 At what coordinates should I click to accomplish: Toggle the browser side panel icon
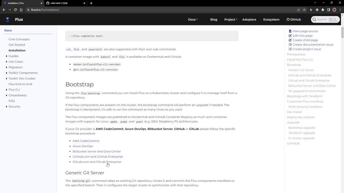click(x=328, y=10)
